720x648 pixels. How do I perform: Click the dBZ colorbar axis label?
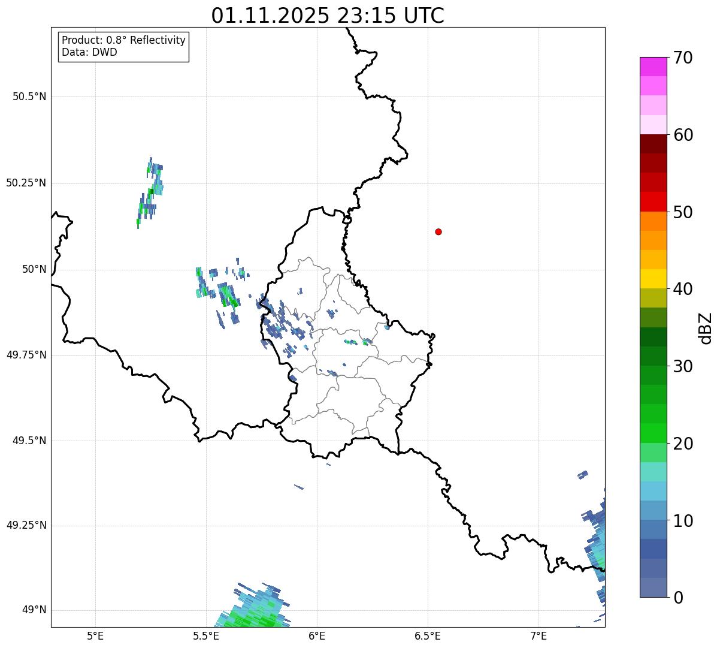(x=706, y=327)
